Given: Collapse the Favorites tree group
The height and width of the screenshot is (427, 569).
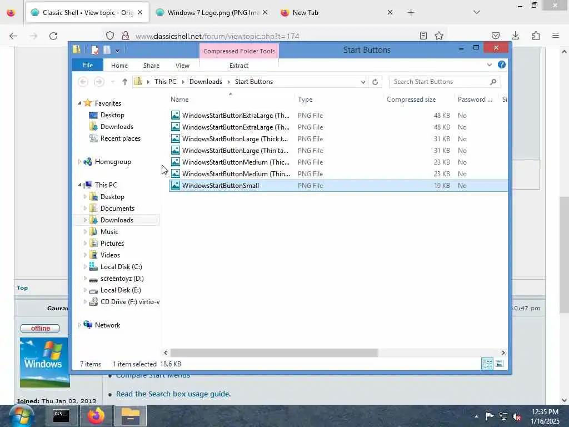Looking at the screenshot, I should (x=80, y=103).
